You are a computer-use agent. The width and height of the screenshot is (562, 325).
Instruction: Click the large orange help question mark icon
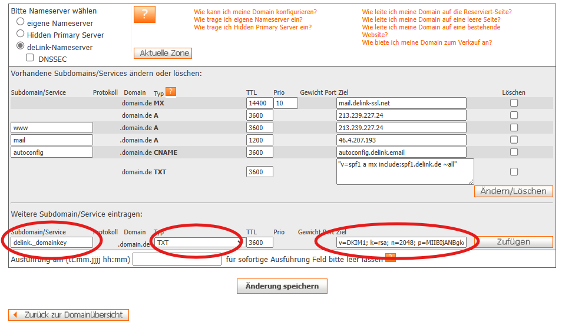[x=144, y=15]
